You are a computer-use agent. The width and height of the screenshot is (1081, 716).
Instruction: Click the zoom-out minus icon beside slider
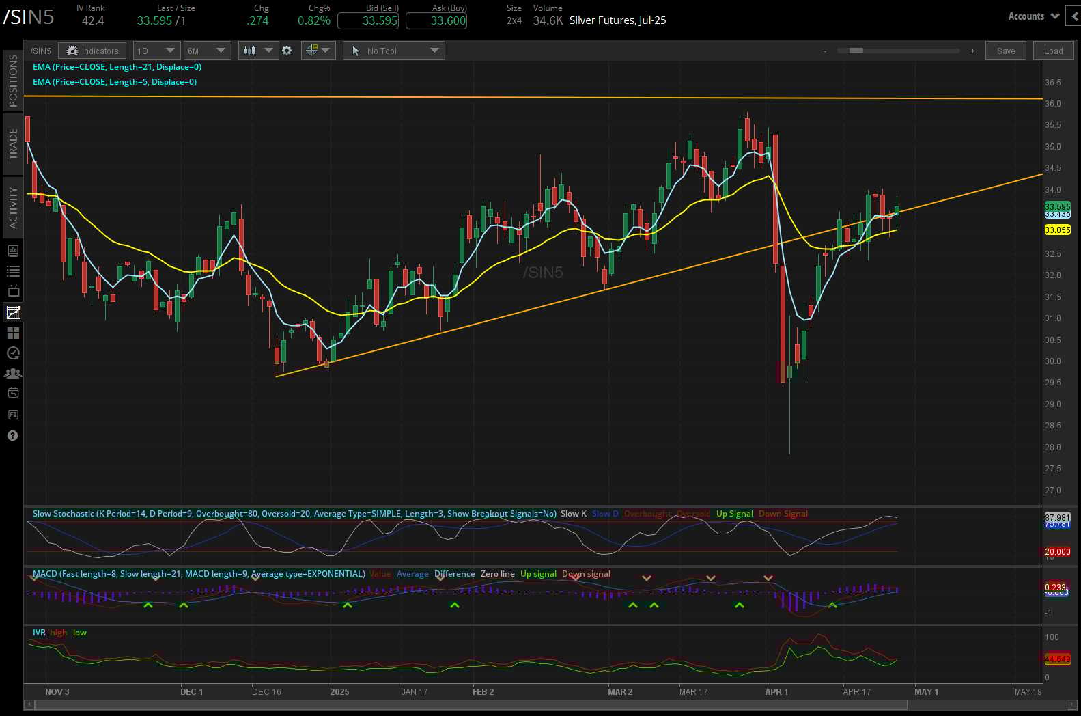(x=825, y=51)
